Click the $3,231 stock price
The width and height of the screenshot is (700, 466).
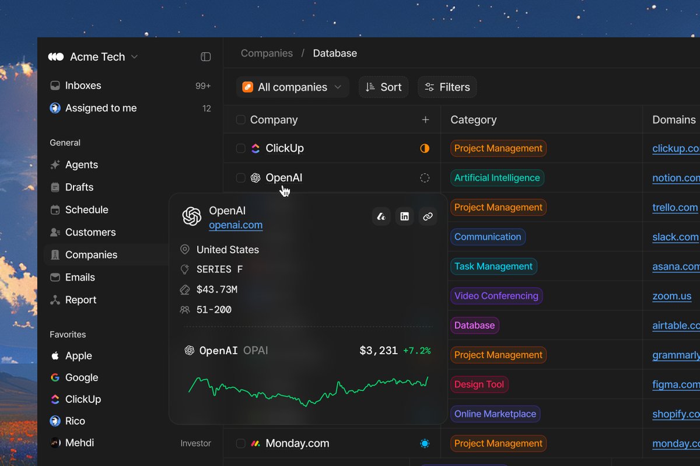pos(378,351)
